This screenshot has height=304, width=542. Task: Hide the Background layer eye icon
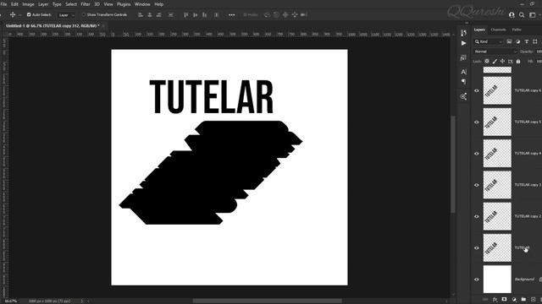(477, 280)
